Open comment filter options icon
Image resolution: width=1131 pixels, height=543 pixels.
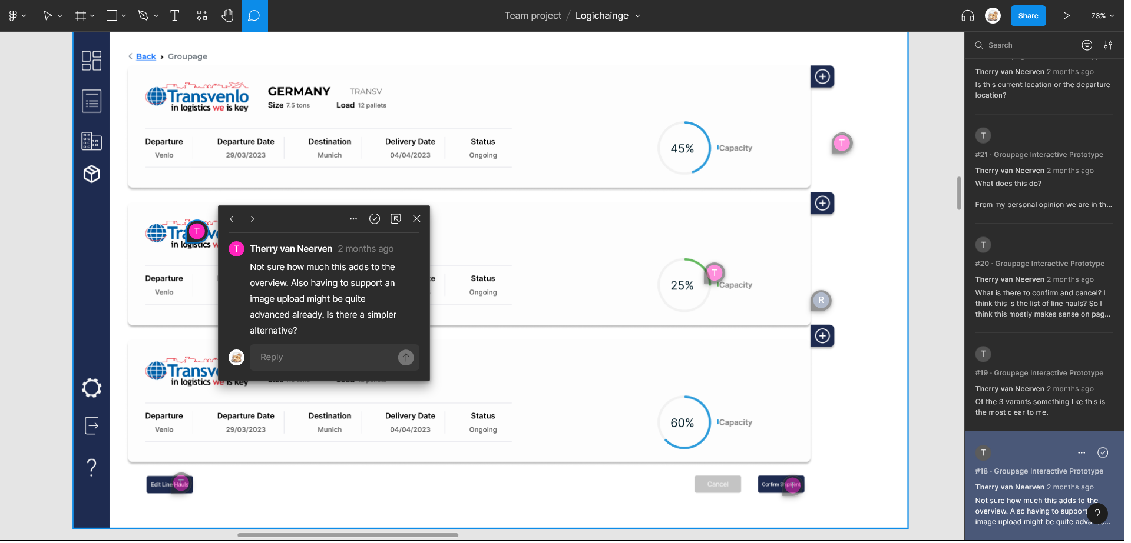click(x=1087, y=45)
